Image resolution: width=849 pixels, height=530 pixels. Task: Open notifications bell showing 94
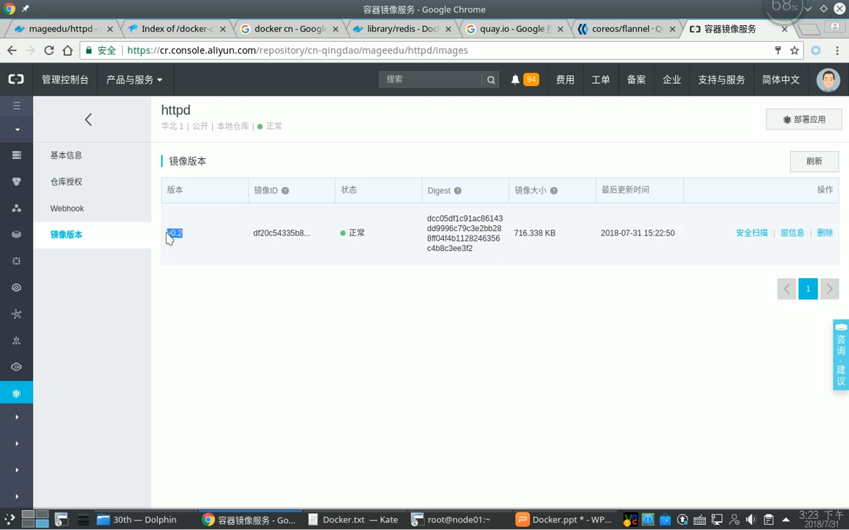(x=524, y=79)
